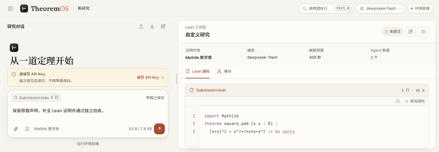The height and width of the screenshot is (152, 439).
Task: Click the panel divider handle
Action: coord(177,79)
